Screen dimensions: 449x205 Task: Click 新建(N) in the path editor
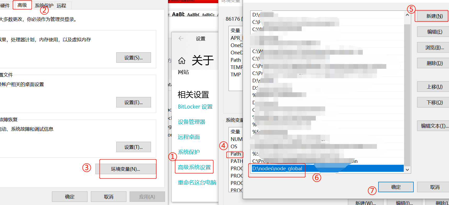433,16
